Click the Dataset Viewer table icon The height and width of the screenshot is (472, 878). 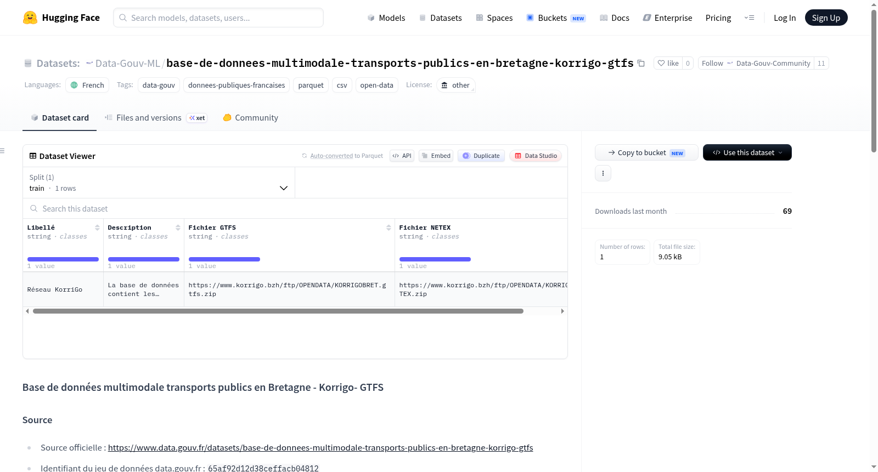(x=33, y=156)
